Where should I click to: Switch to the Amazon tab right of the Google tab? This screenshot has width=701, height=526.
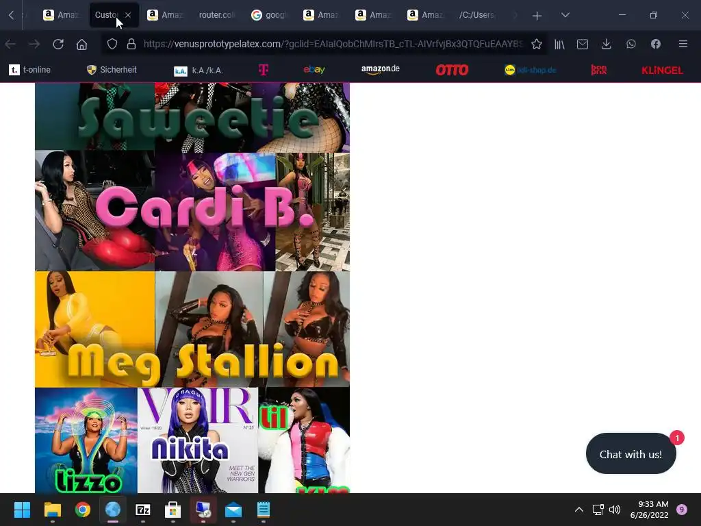tap(321, 15)
